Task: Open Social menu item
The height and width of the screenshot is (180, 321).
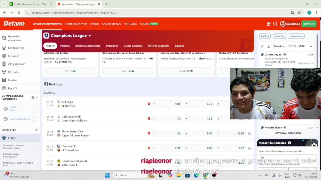Action: 144,24
